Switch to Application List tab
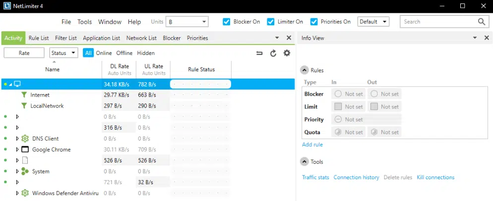This screenshot has width=493, height=201. (101, 38)
